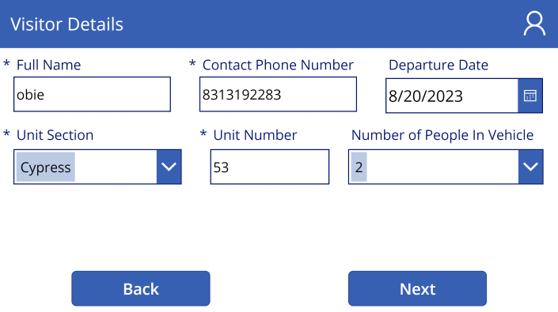This screenshot has width=558, height=312.
Task: Click the Contact Phone Number label
Action: tap(278, 65)
